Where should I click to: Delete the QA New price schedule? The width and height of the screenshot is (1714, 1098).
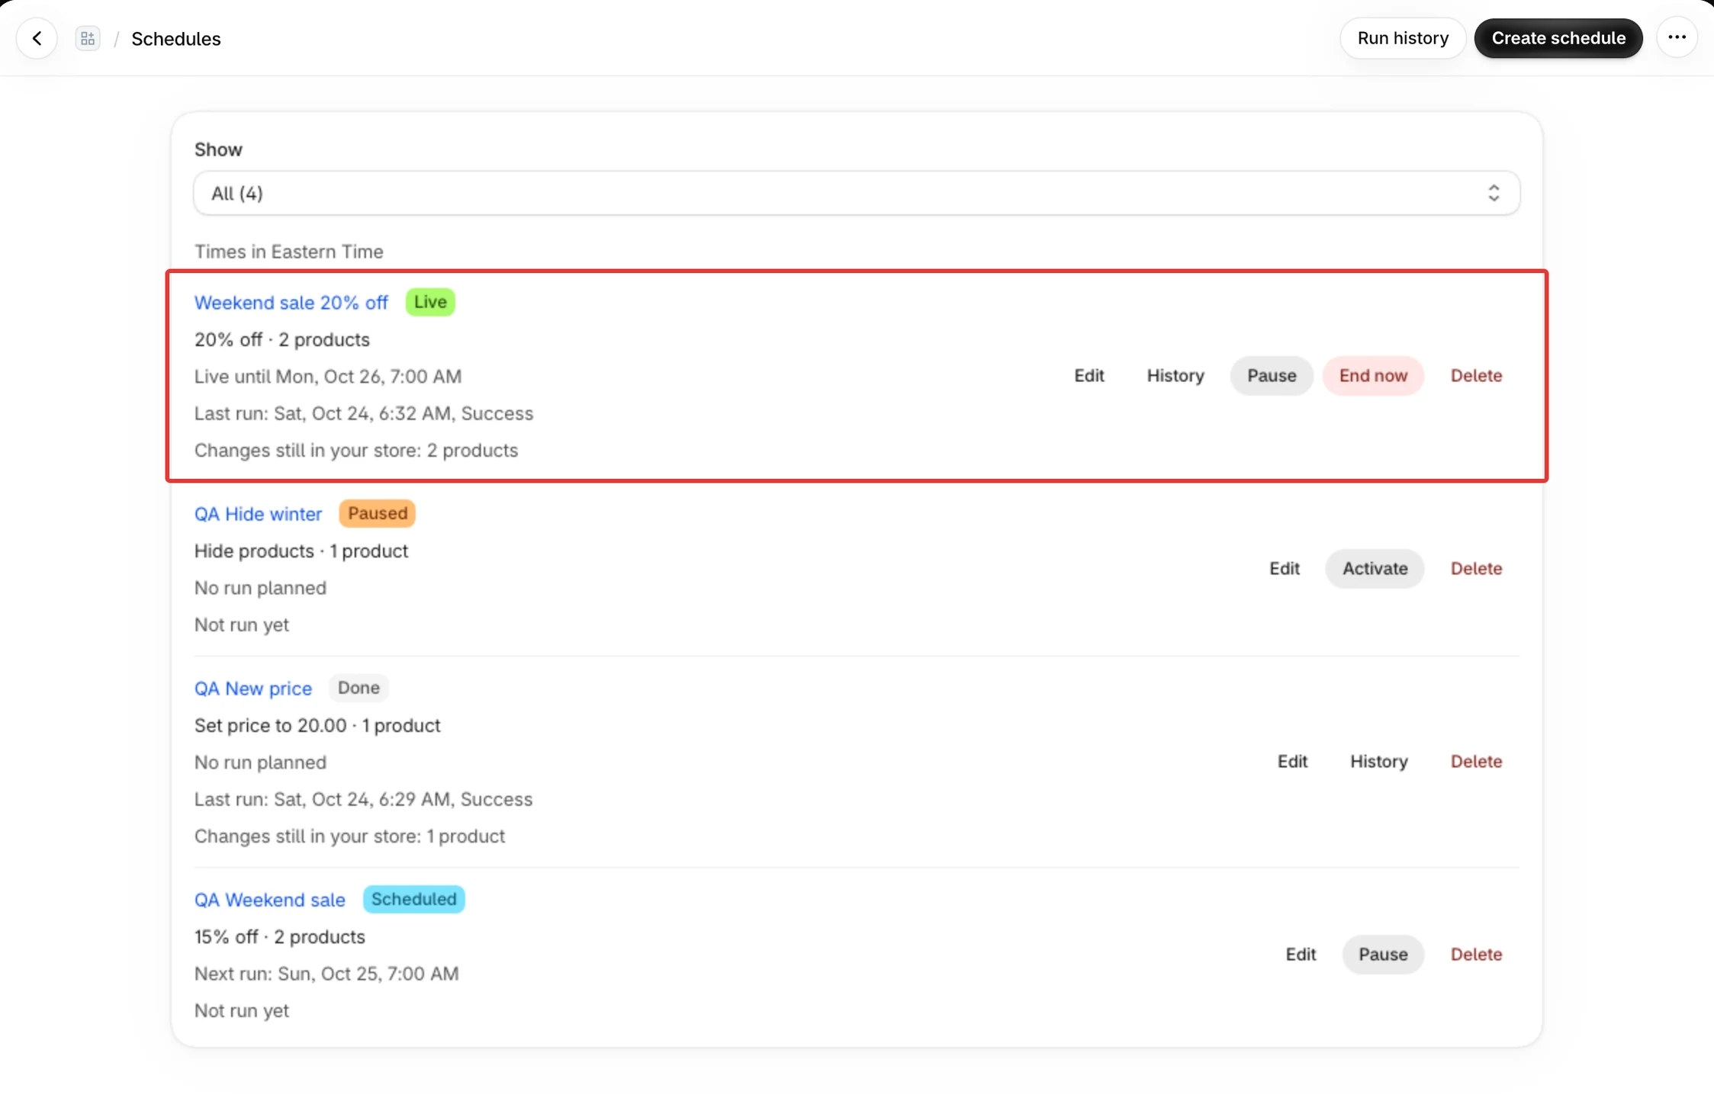coord(1476,762)
